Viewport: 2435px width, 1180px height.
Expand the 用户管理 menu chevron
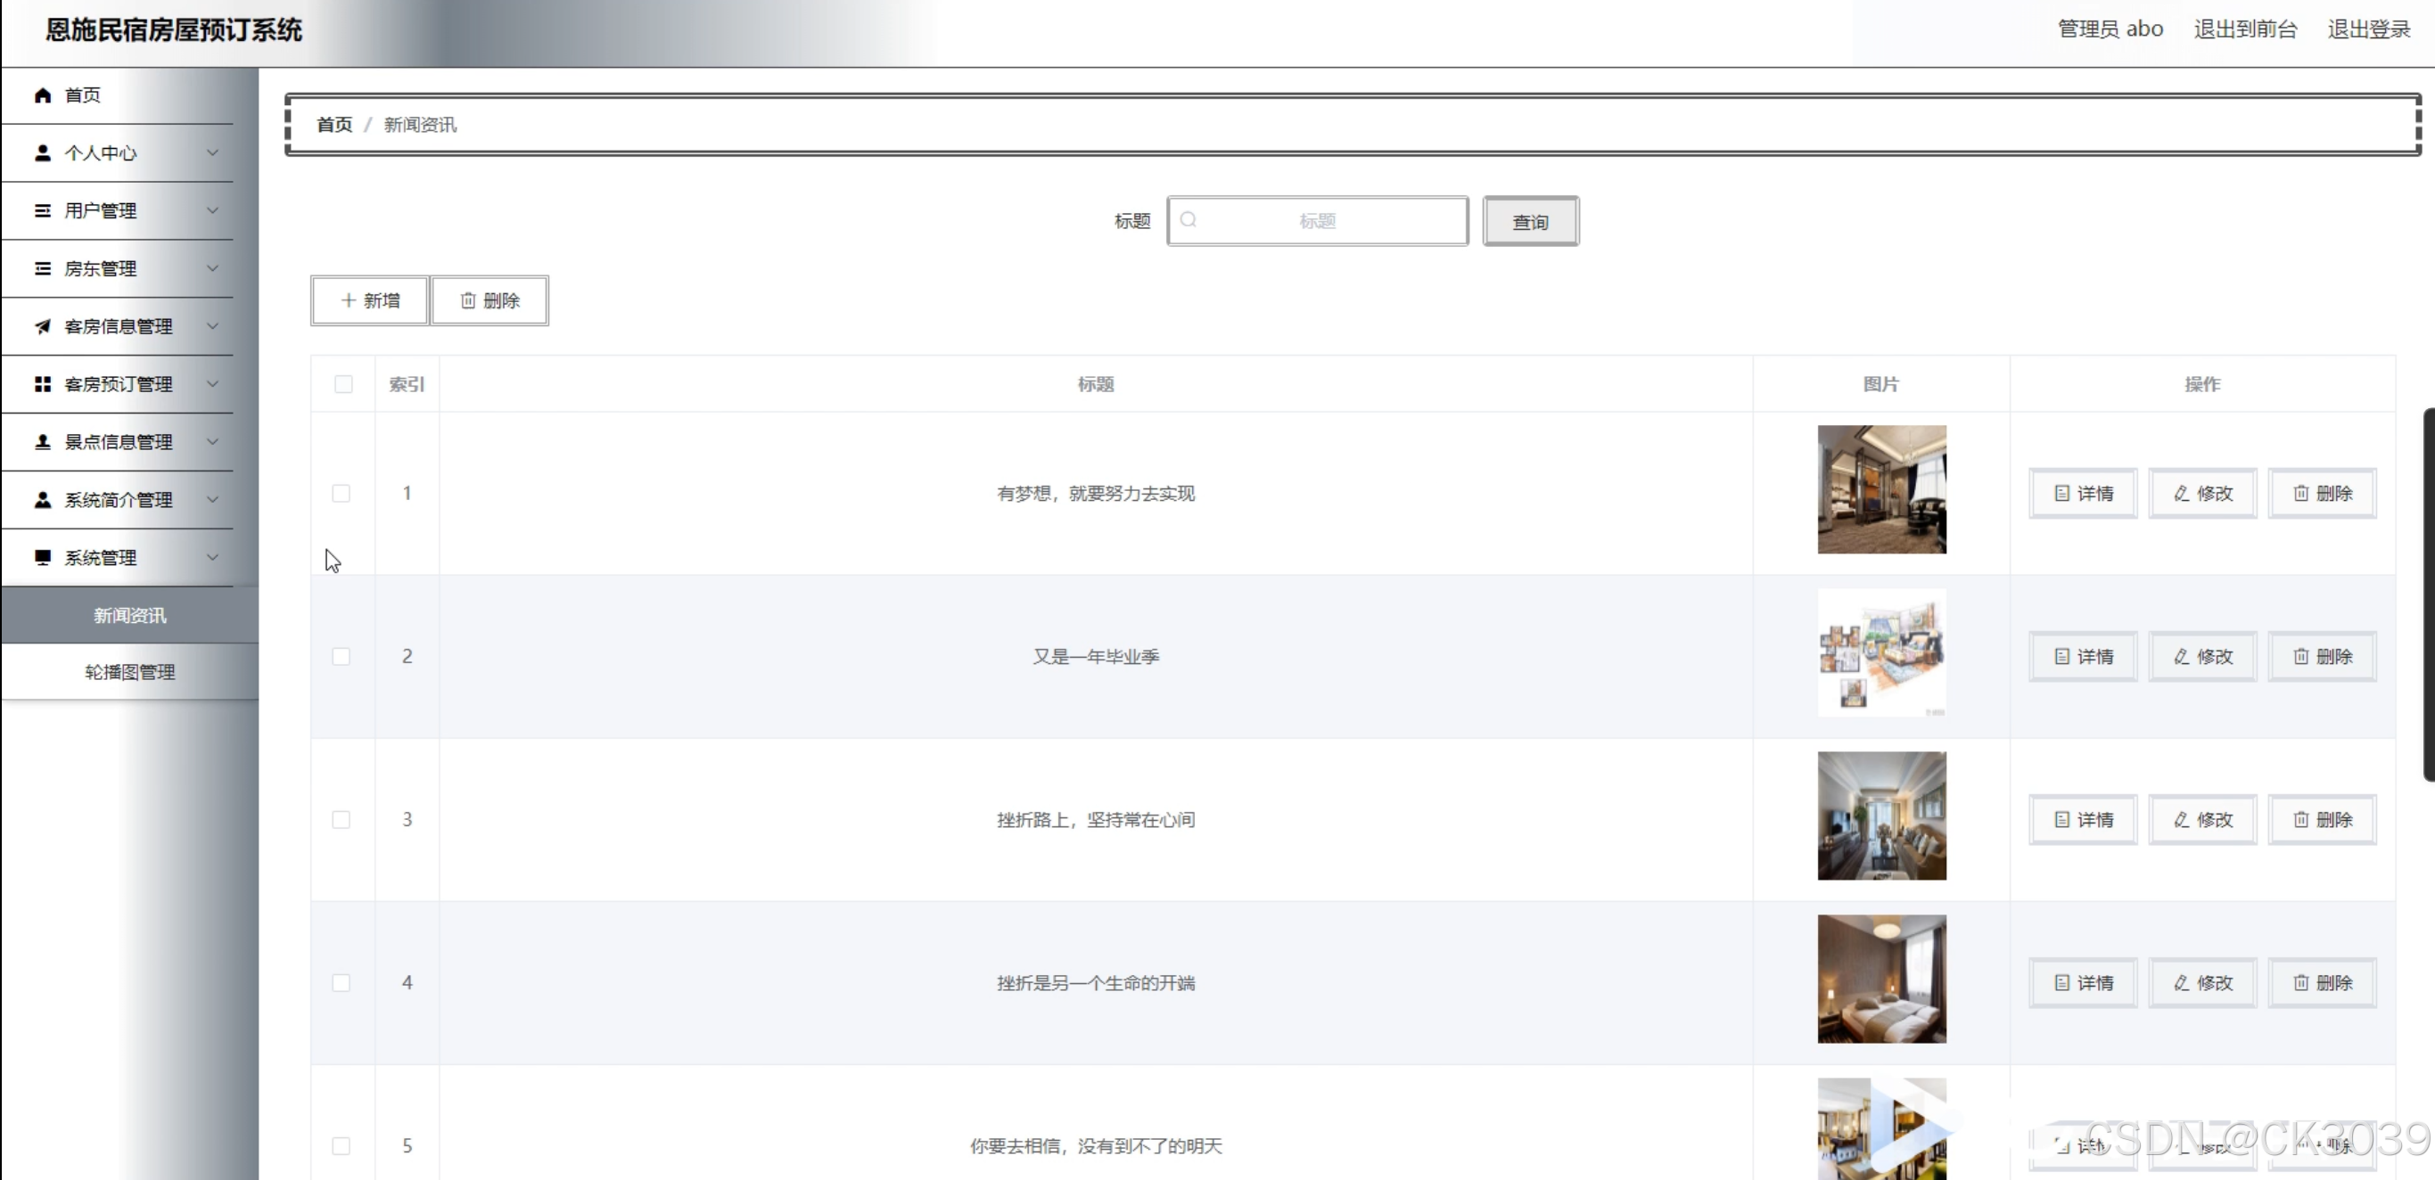(x=213, y=210)
